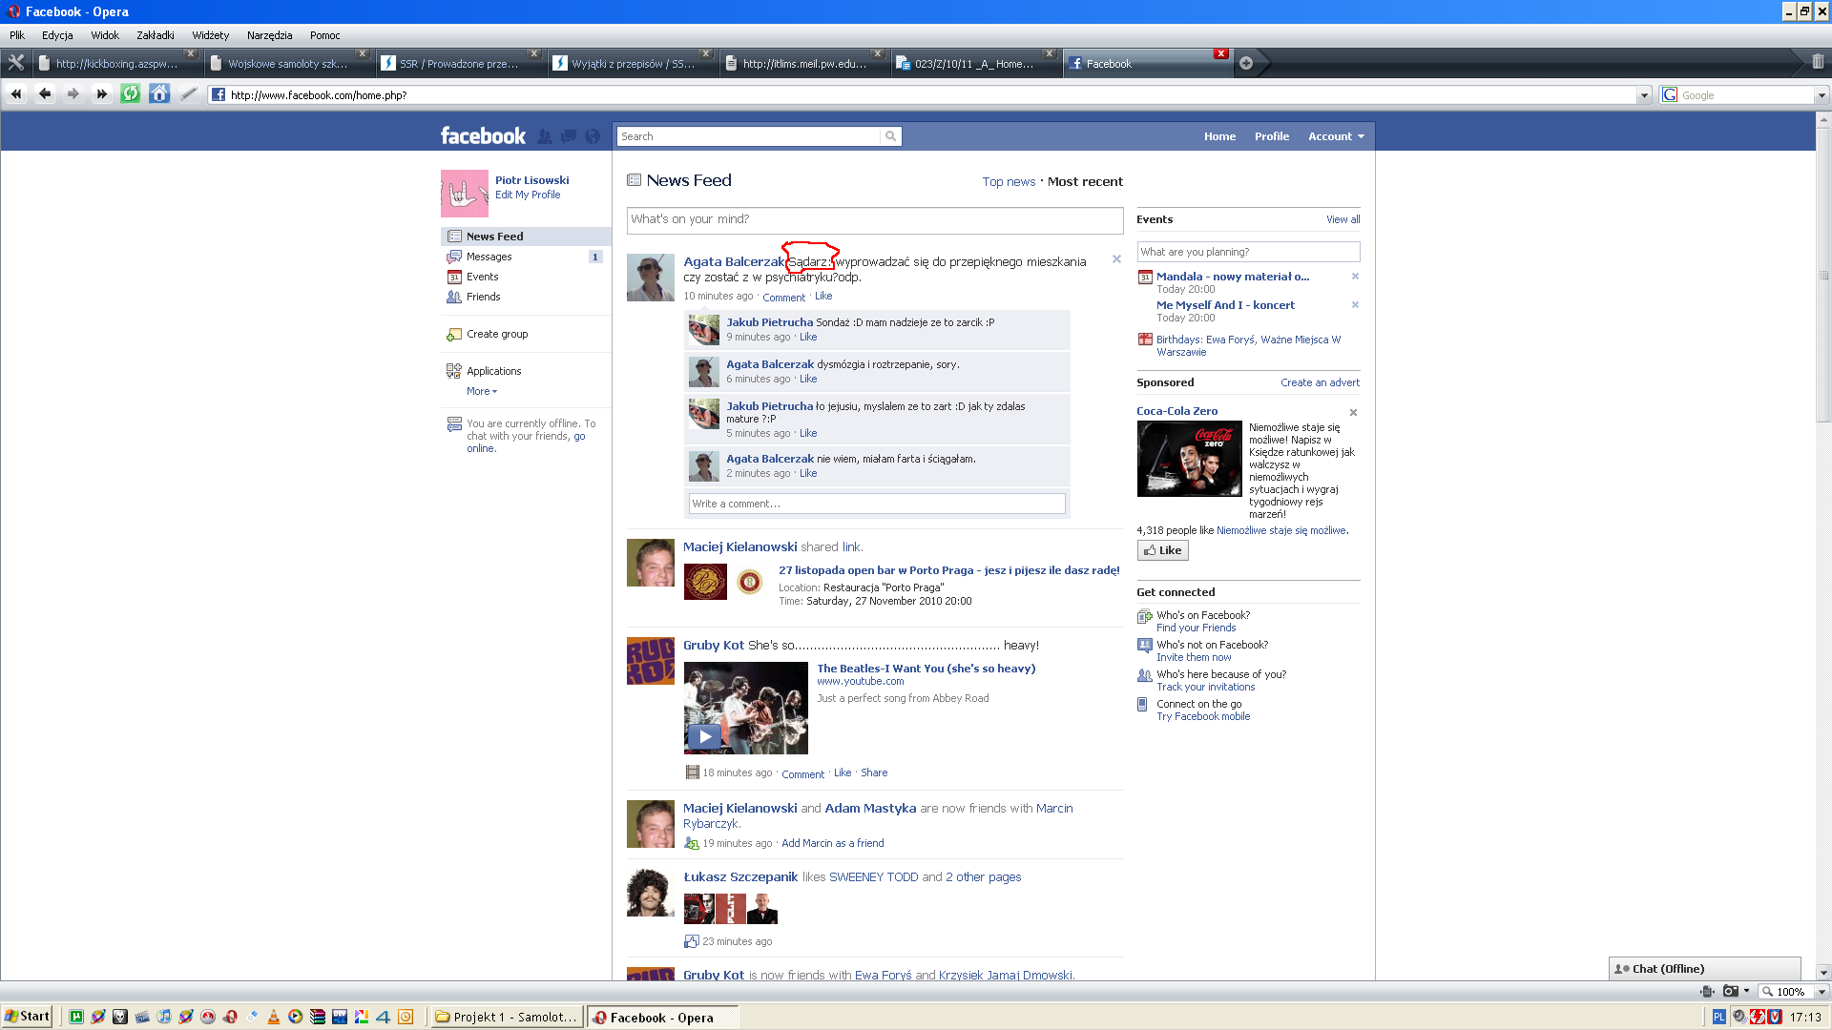Reload the page with green refresh icon
Screen dimensions: 1832x1030
[x=131, y=94]
